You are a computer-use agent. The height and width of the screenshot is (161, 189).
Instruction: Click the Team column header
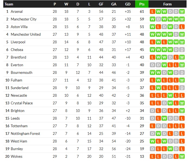click(9, 4)
